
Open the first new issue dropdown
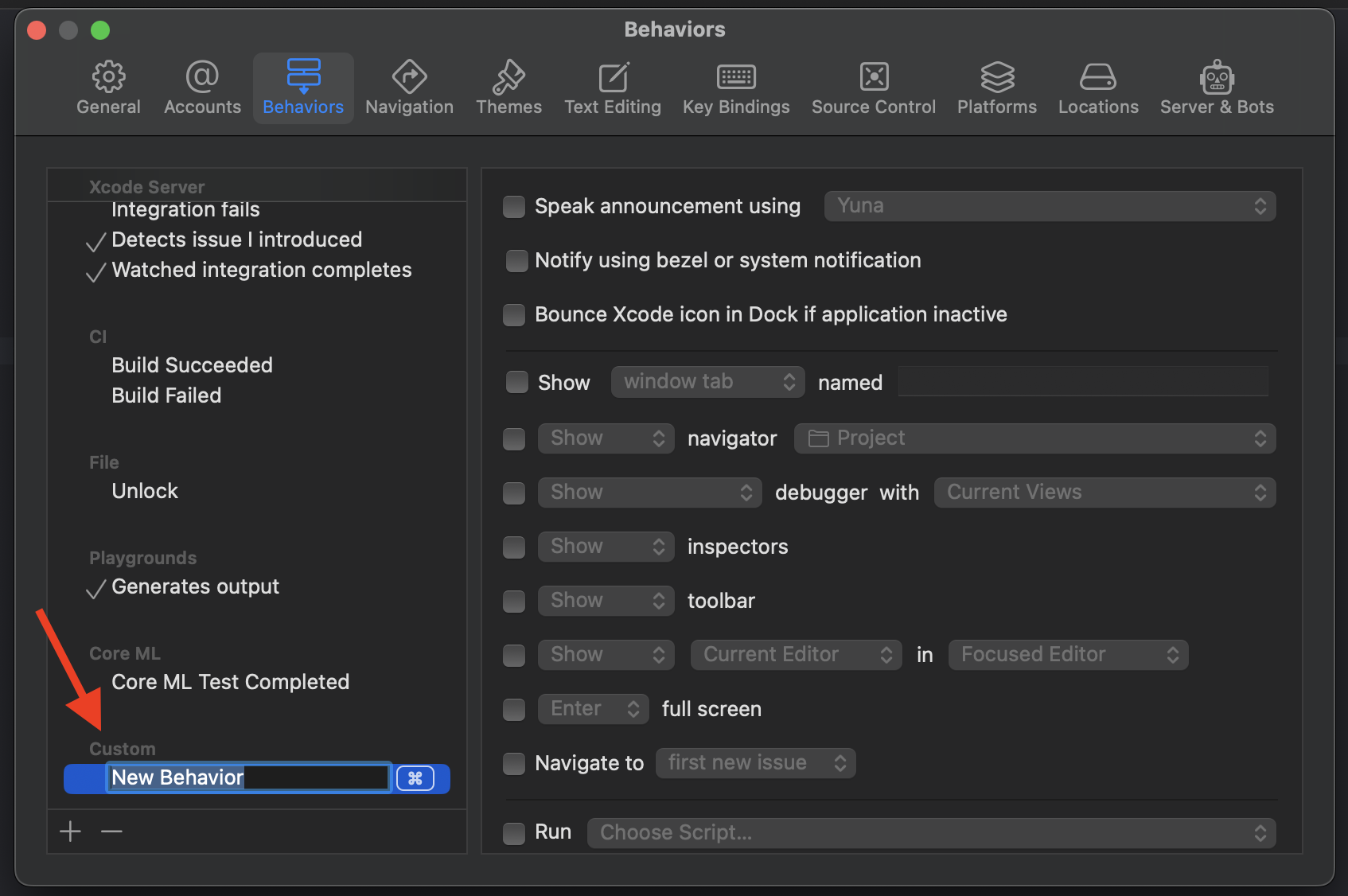755,763
